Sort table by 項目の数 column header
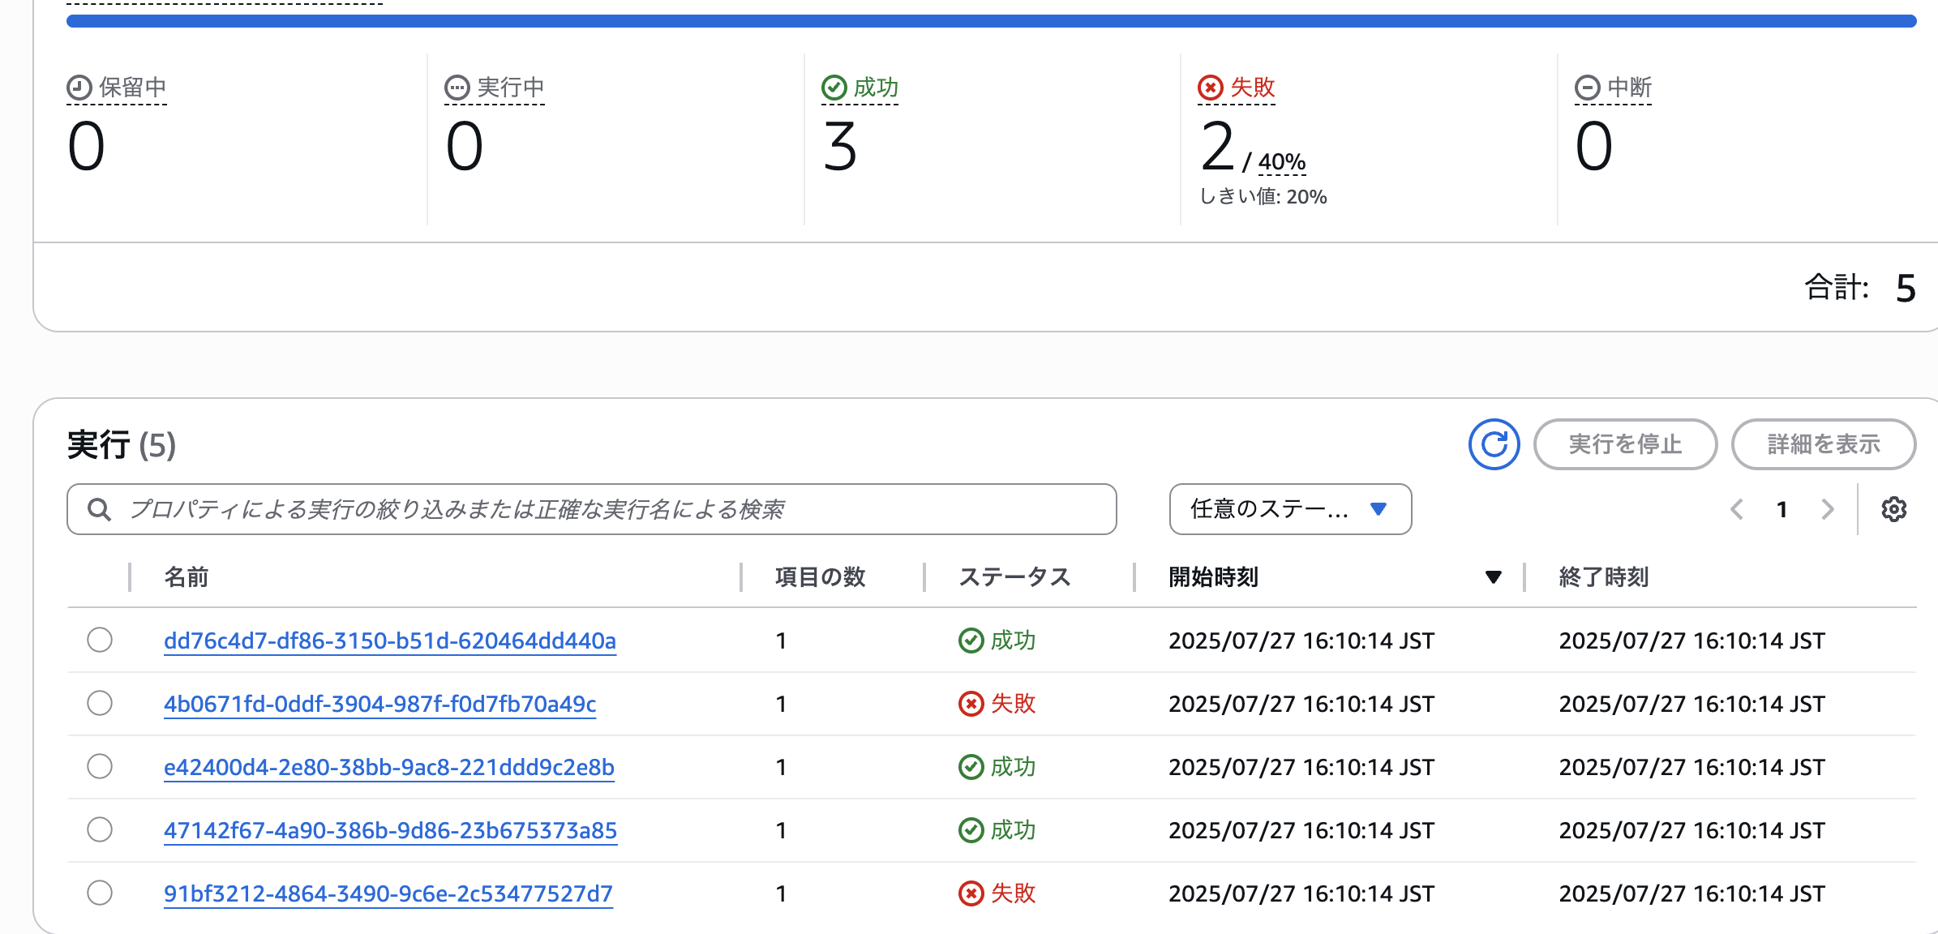 (821, 577)
